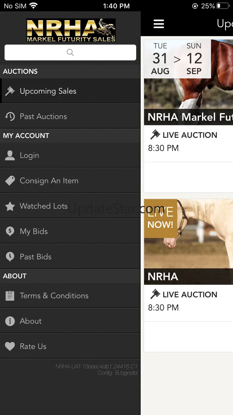Screen dimensions: 233x415
Task: Click the About info icon
Action: tap(10, 321)
